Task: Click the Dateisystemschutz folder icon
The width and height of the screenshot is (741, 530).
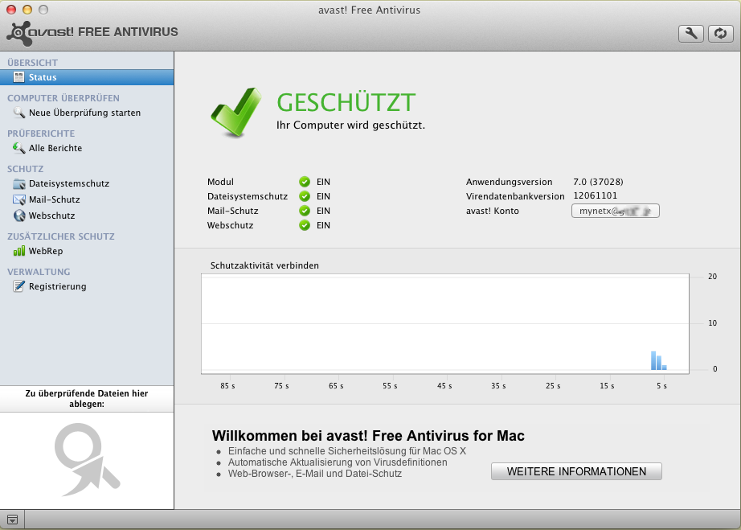Action: click(x=19, y=183)
